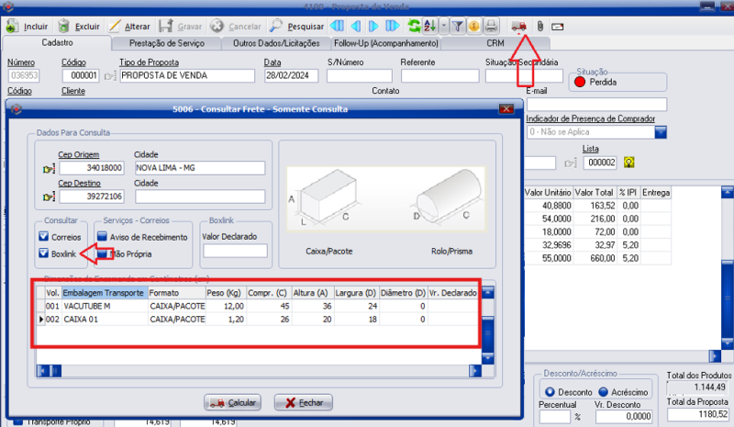Click the Cep Origem lookup icon

pyautogui.click(x=49, y=169)
